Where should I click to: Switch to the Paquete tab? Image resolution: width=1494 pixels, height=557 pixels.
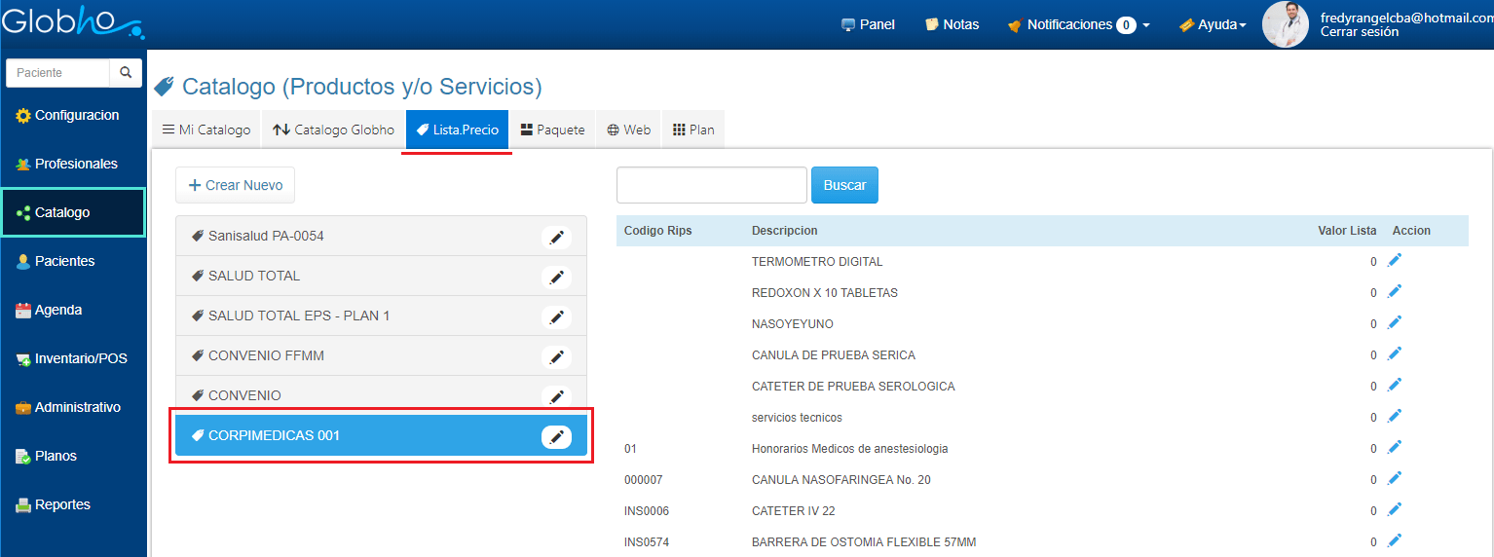coord(552,130)
